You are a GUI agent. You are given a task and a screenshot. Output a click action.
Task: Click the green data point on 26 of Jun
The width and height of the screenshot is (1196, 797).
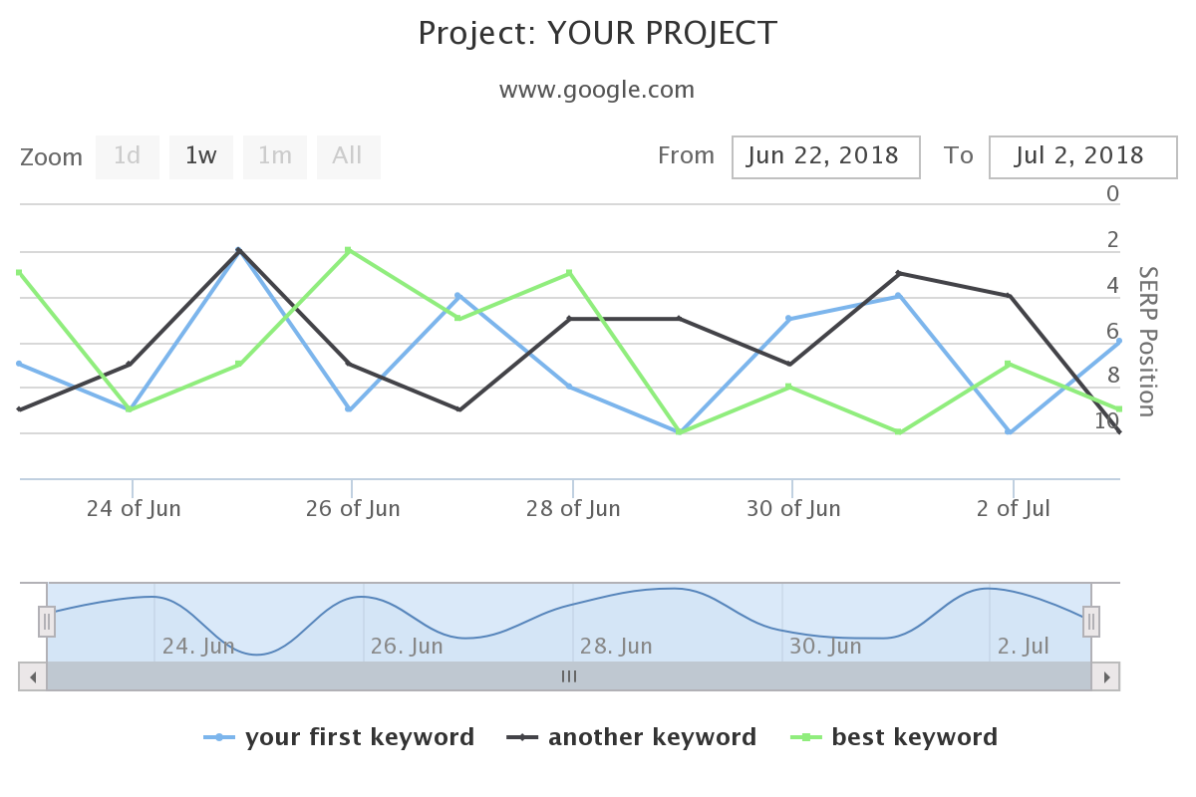point(349,250)
